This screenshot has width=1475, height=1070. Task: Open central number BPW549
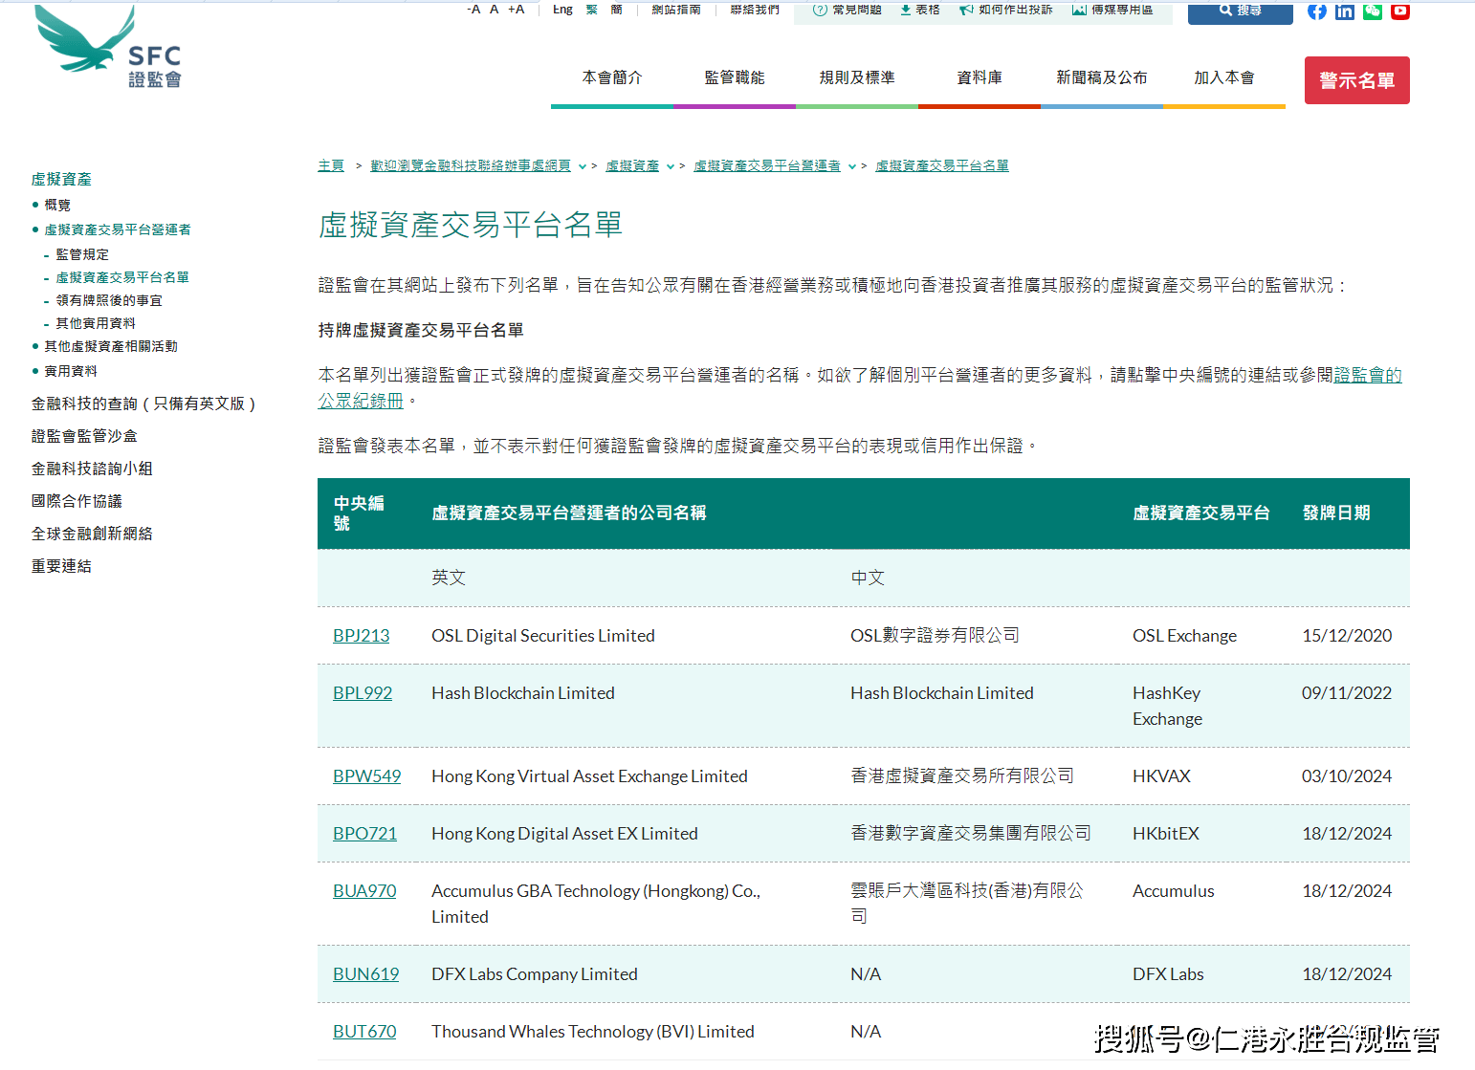coord(367,776)
